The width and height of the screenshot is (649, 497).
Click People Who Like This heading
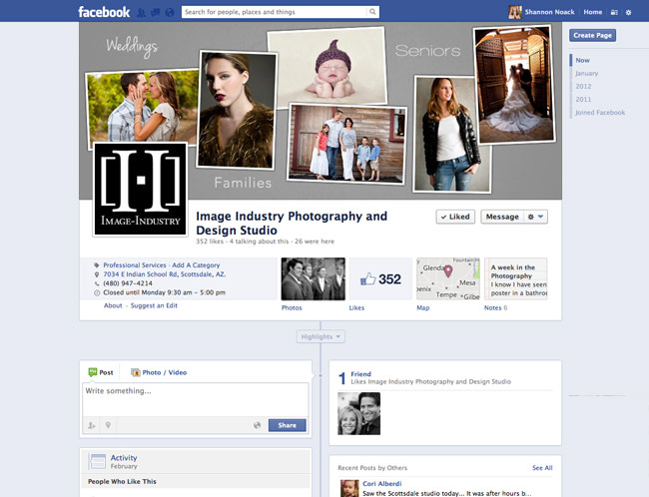coord(122,482)
